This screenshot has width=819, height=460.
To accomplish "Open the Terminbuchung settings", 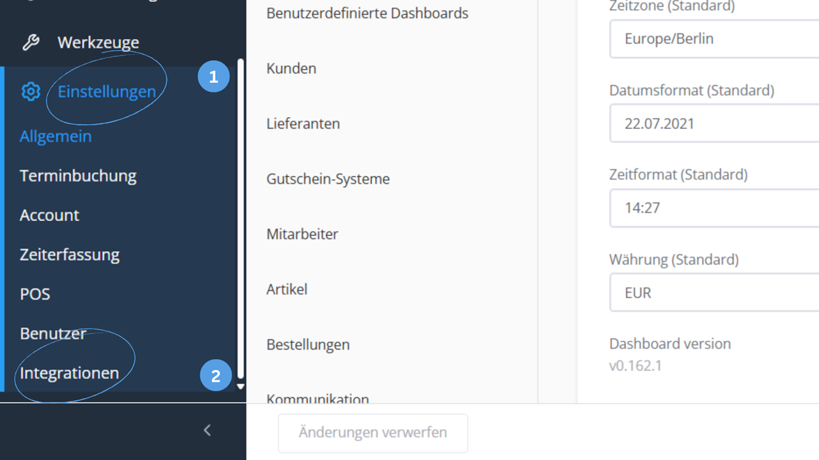I will (78, 176).
